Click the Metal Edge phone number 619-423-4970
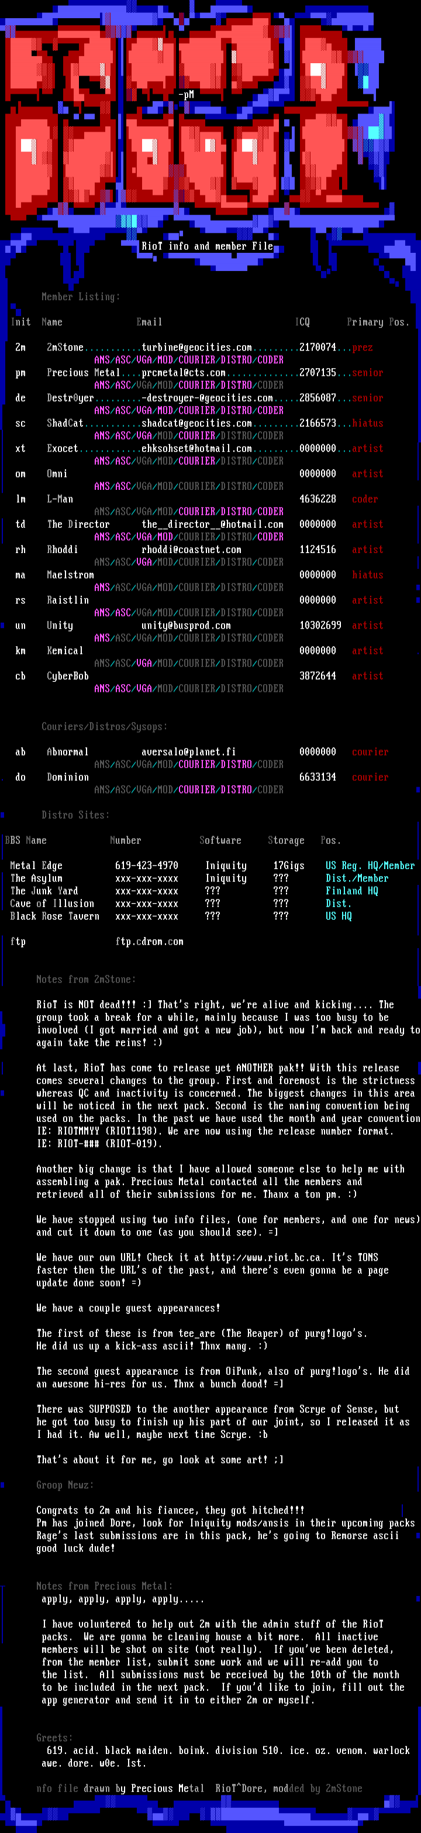Viewport: 421px width, 1833px height. pyautogui.click(x=147, y=865)
